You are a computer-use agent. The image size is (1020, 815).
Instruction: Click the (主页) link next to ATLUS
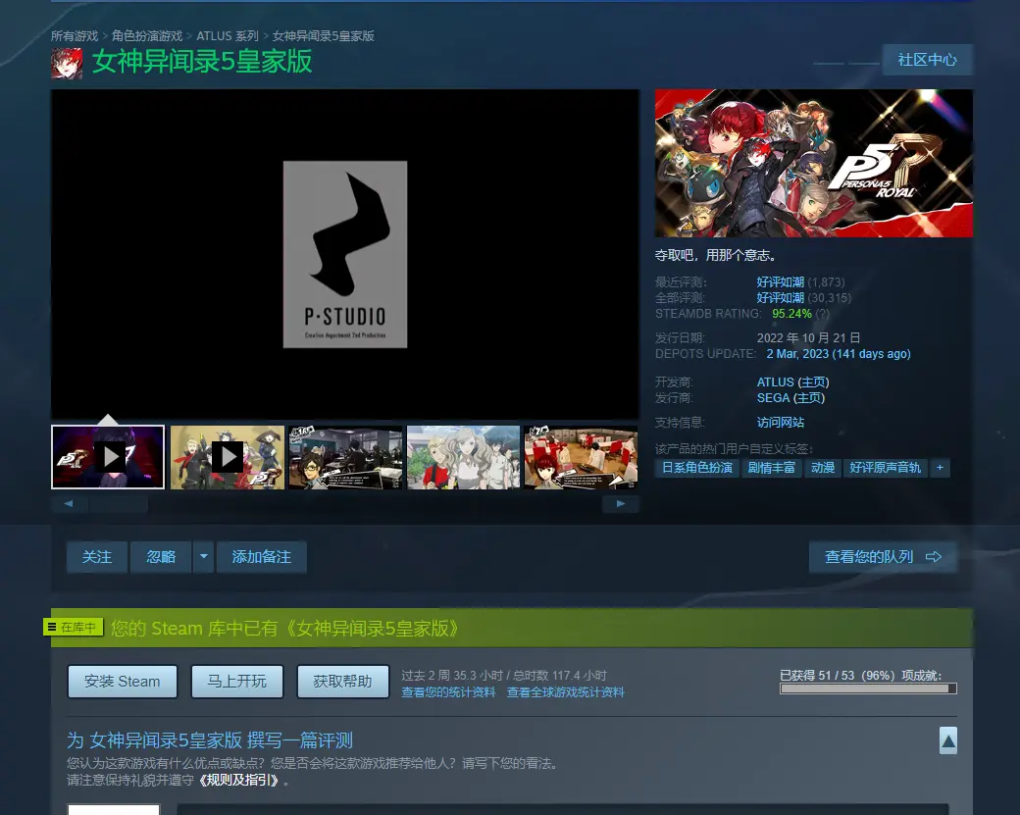[x=813, y=382]
